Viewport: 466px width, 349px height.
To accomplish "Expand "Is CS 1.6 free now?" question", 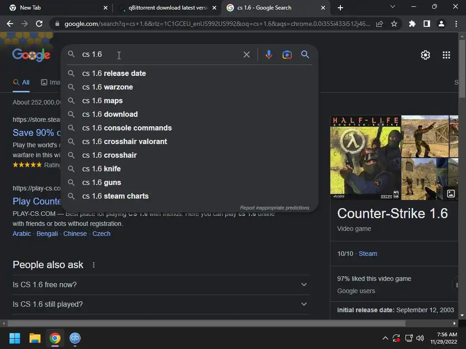I will tap(161, 284).
